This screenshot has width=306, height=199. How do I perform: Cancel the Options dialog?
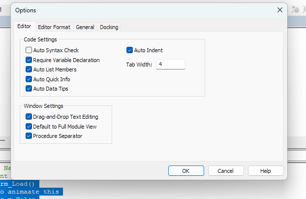pyautogui.click(x=226, y=171)
